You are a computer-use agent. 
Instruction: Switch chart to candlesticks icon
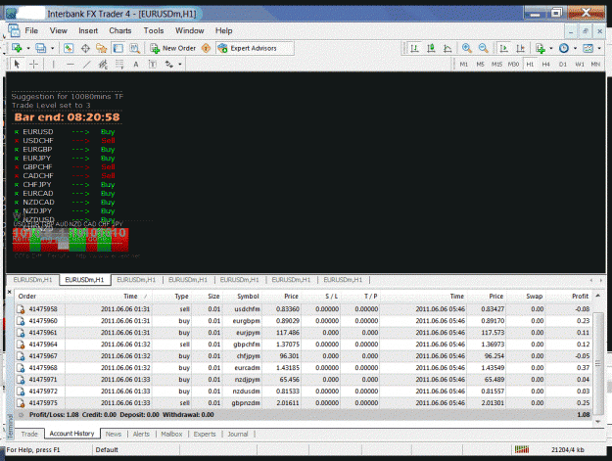coord(431,48)
